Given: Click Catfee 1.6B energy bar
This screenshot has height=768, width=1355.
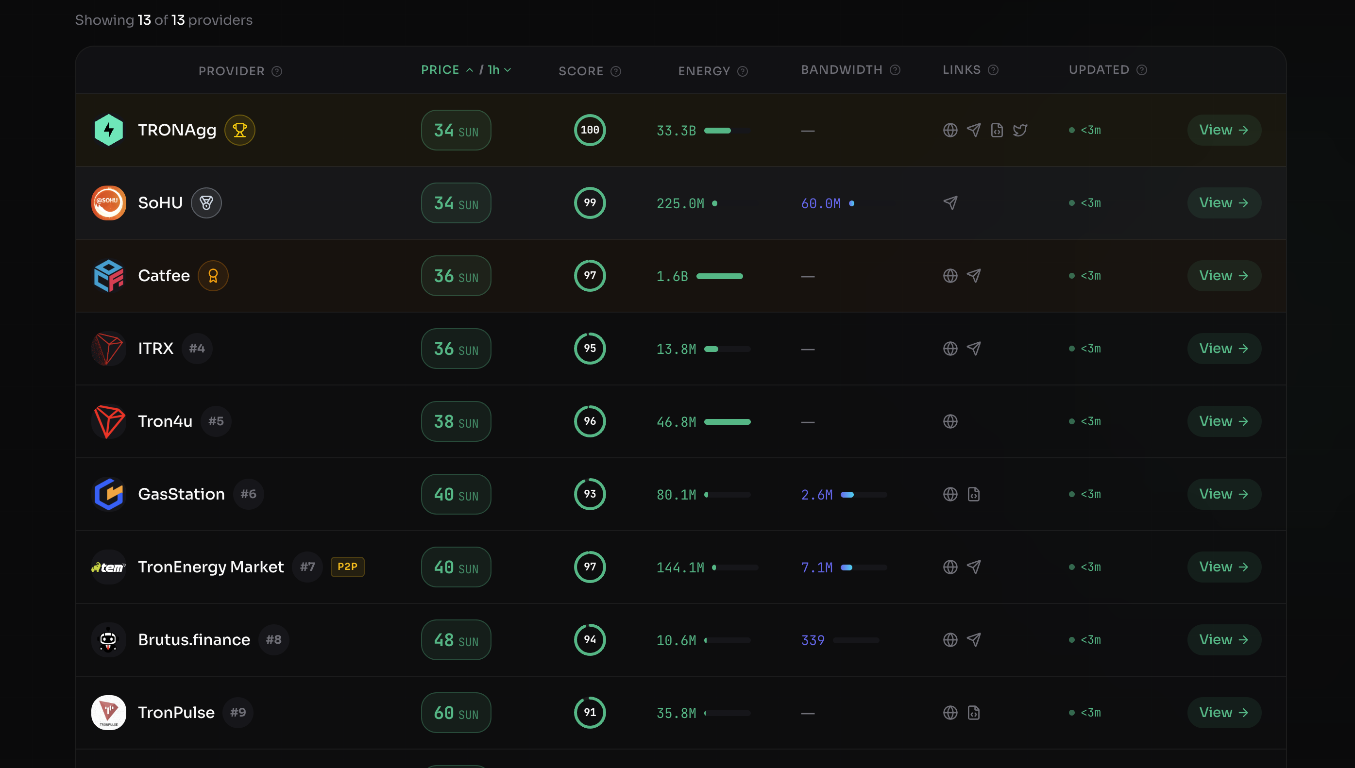Looking at the screenshot, I should tap(720, 276).
